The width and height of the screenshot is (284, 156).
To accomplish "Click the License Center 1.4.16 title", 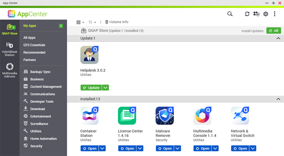I will point(130,133).
